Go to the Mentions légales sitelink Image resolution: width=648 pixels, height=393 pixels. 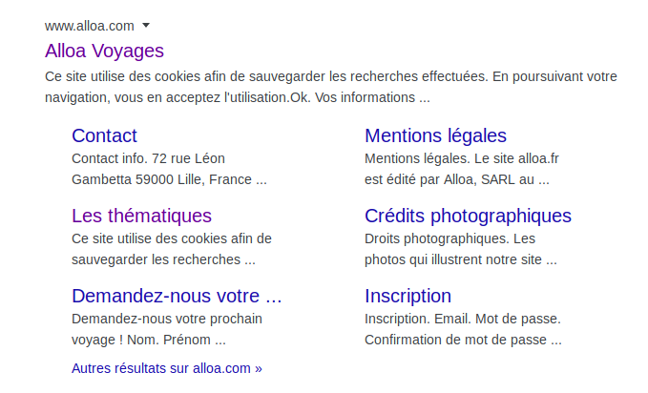(435, 135)
